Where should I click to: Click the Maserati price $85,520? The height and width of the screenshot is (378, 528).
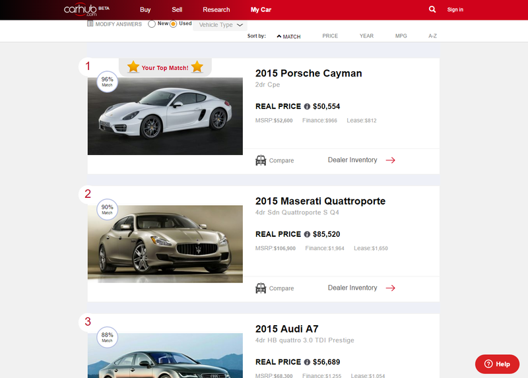coord(326,234)
